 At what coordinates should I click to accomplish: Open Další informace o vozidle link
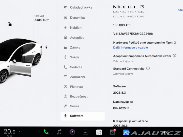130,47
